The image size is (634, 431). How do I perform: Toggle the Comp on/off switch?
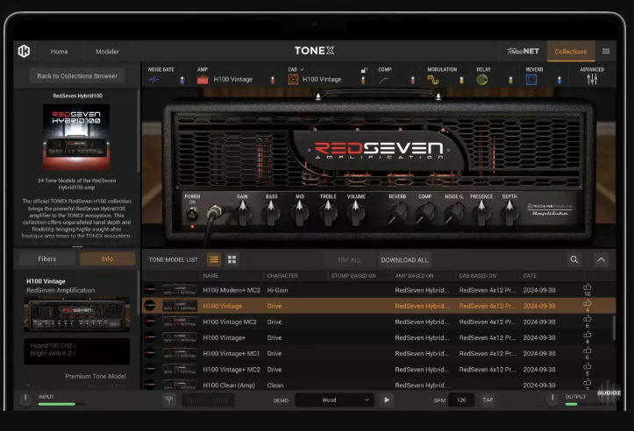point(412,80)
